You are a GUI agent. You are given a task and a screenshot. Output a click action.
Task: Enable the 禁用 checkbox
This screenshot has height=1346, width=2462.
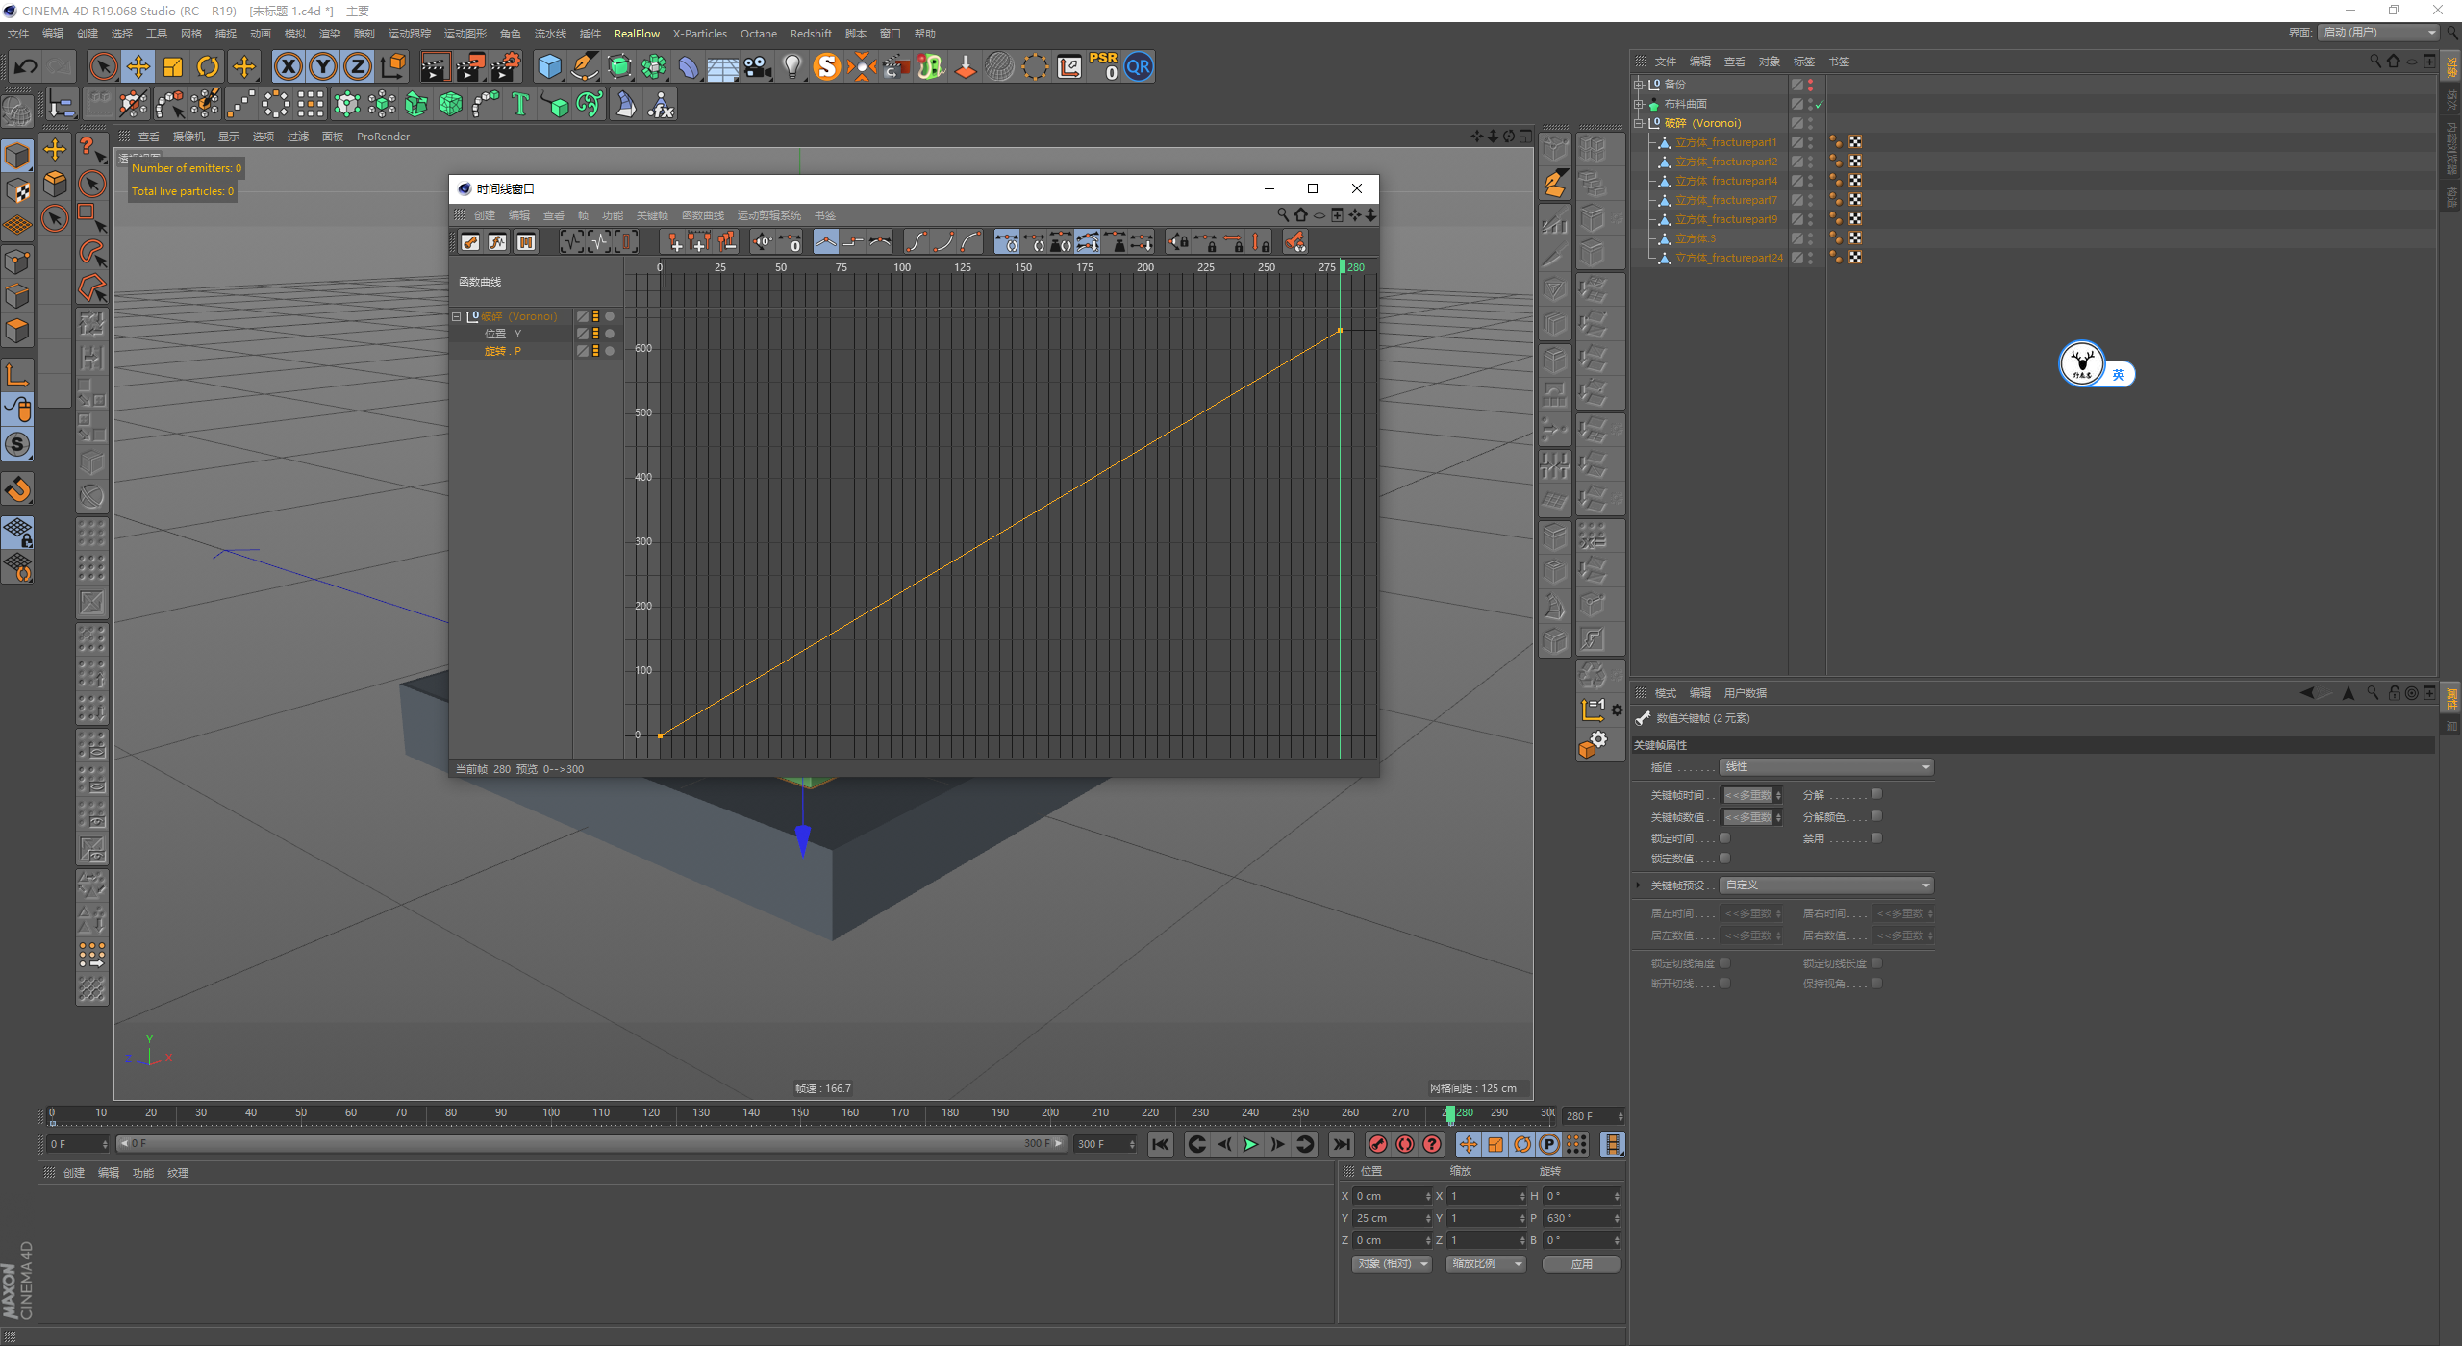[x=1876, y=837]
